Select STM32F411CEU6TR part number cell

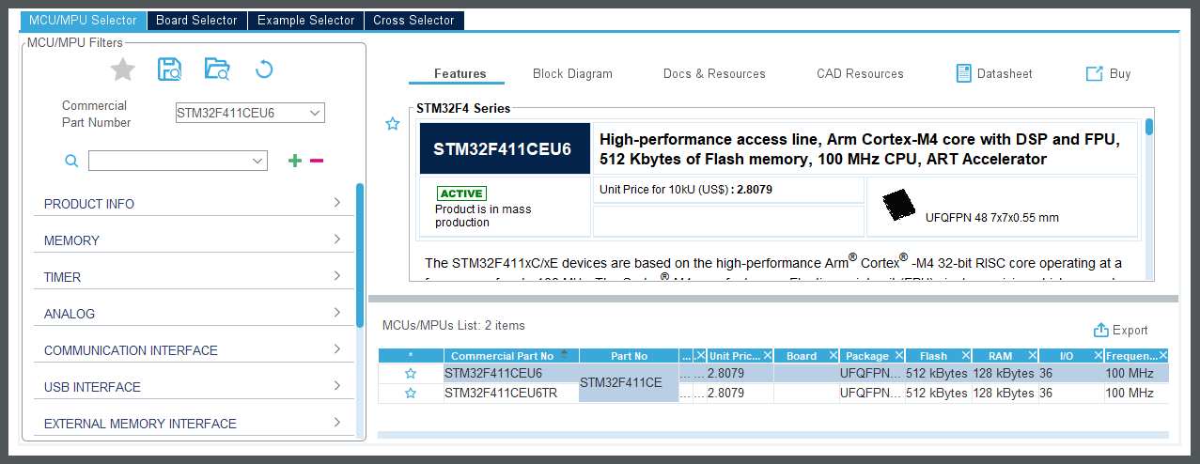point(511,393)
